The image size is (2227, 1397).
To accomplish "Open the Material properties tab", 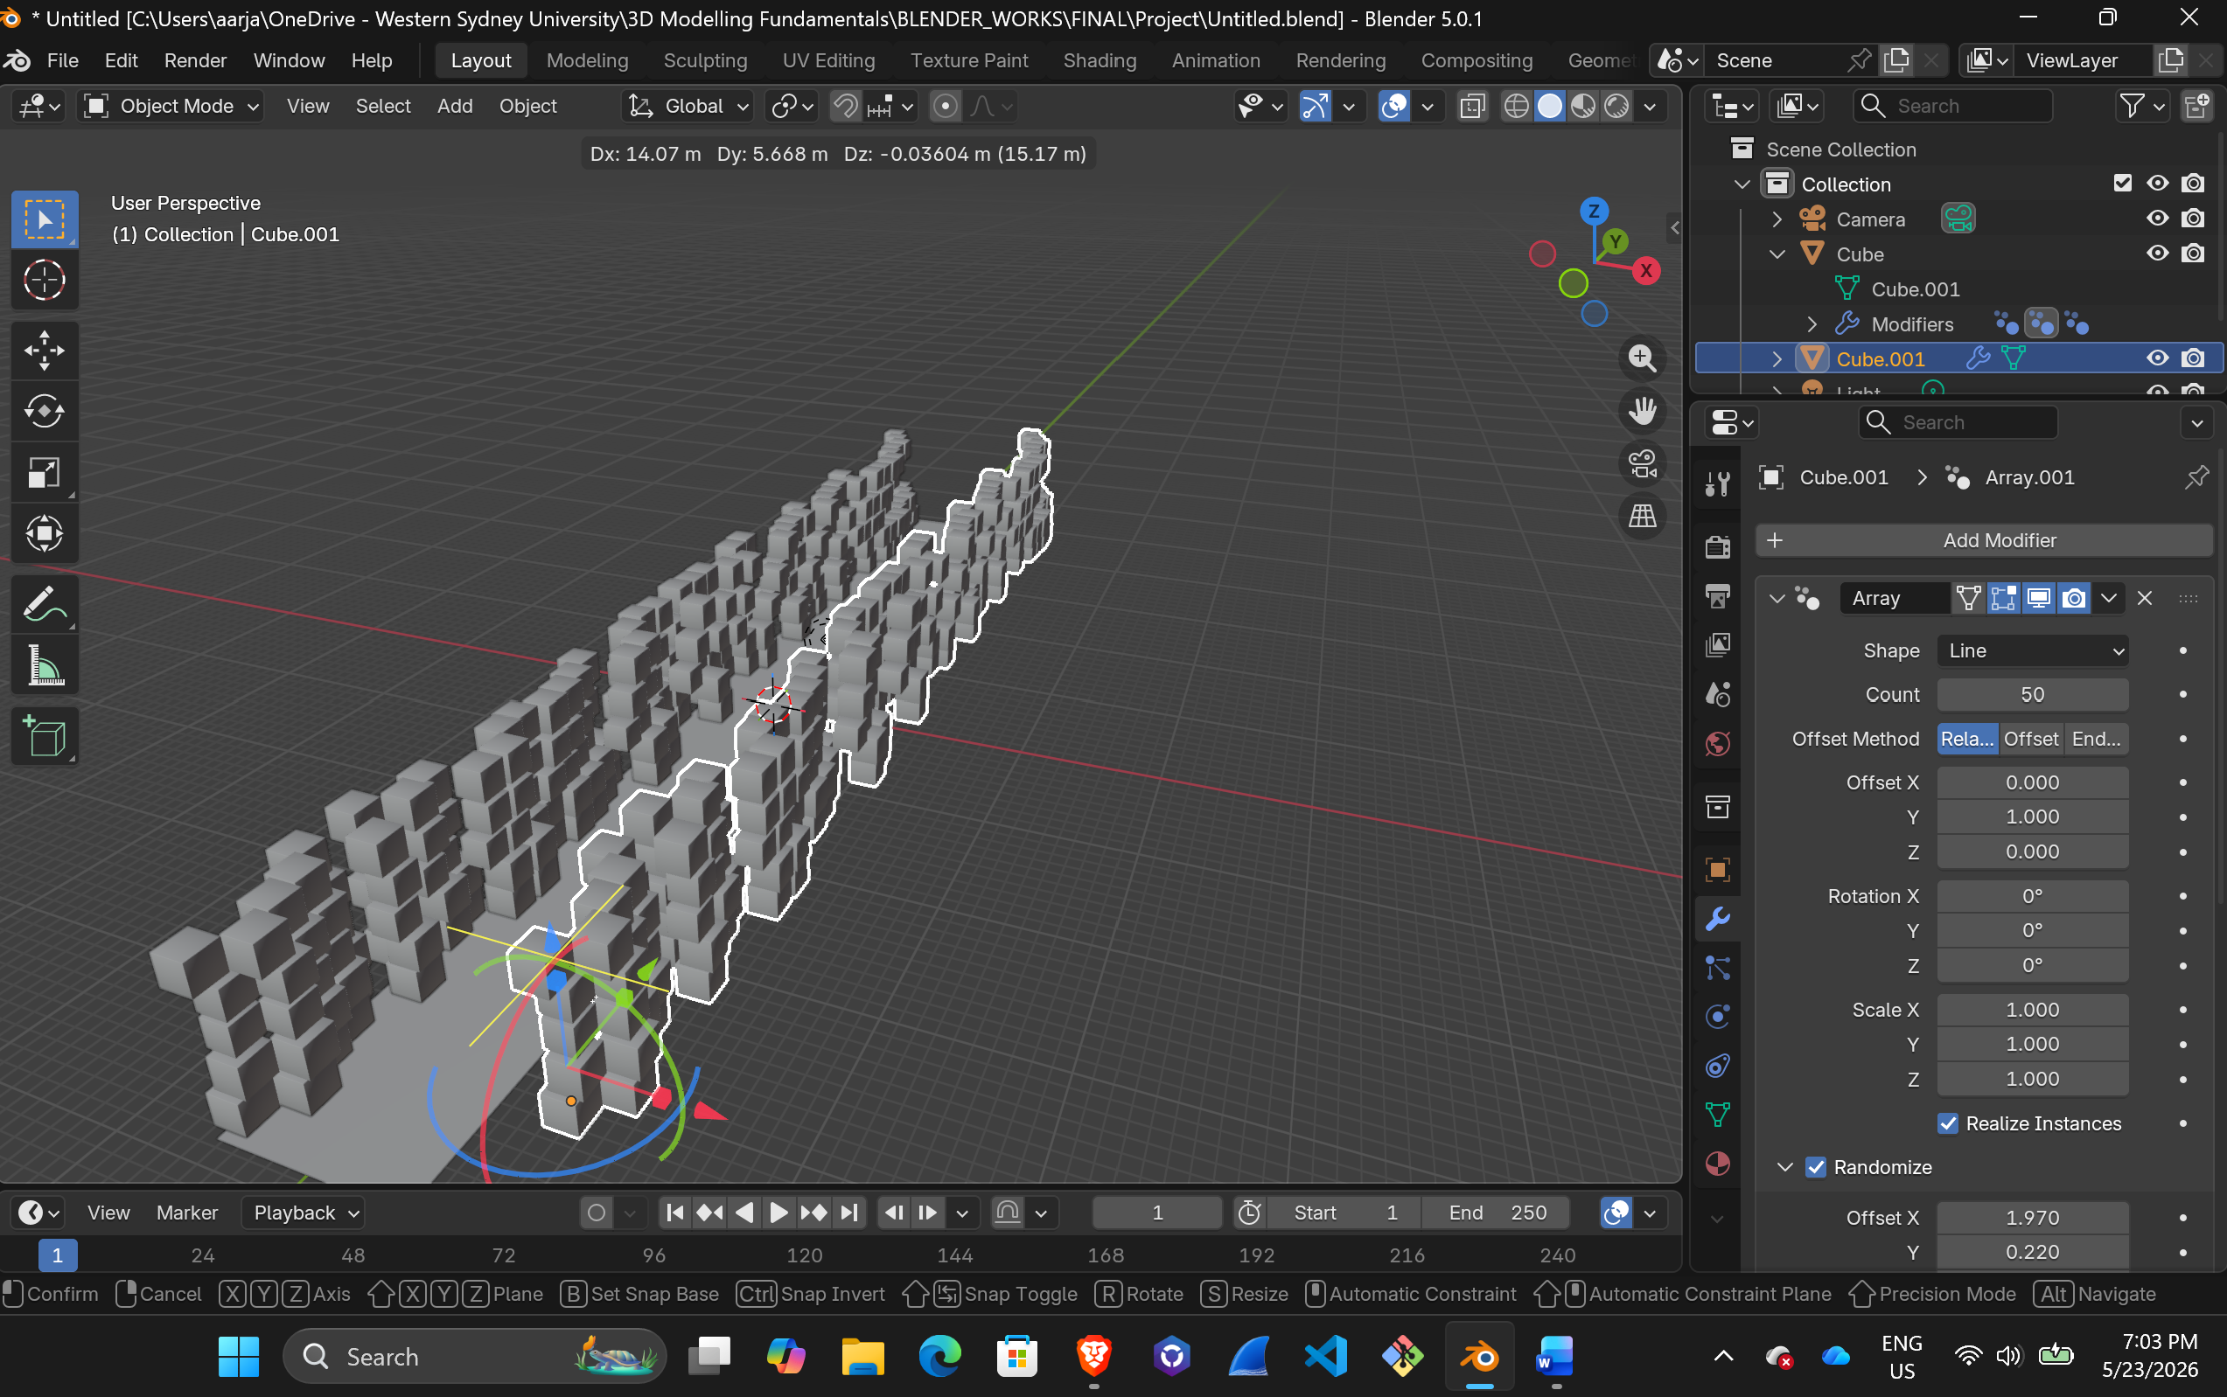I will (x=1718, y=1164).
